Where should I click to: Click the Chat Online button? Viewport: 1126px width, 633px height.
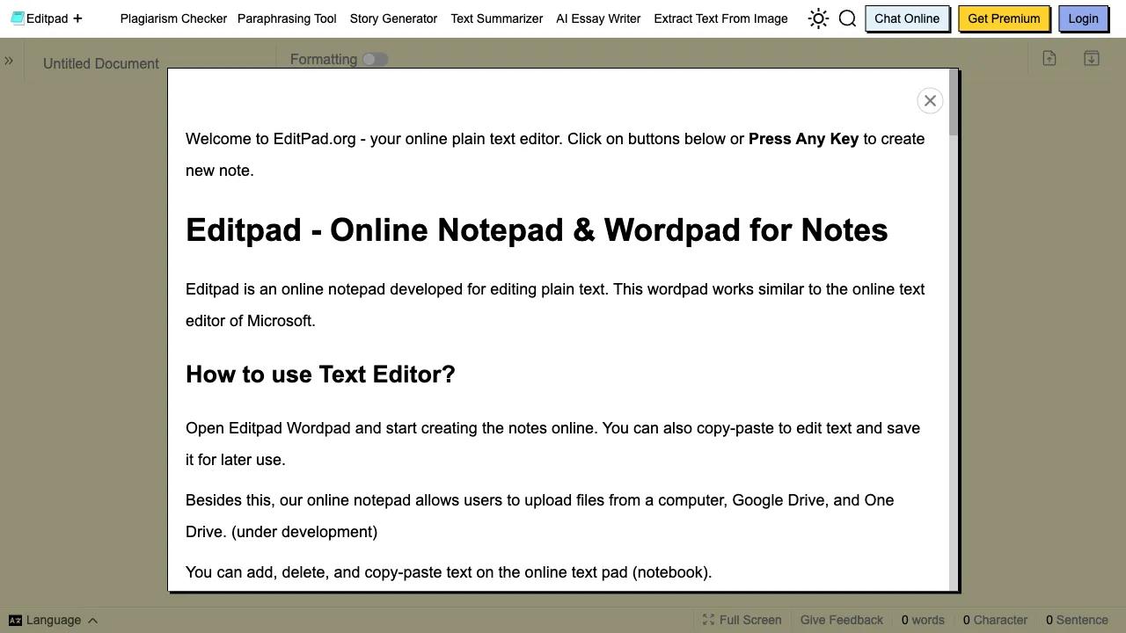pyautogui.click(x=907, y=18)
